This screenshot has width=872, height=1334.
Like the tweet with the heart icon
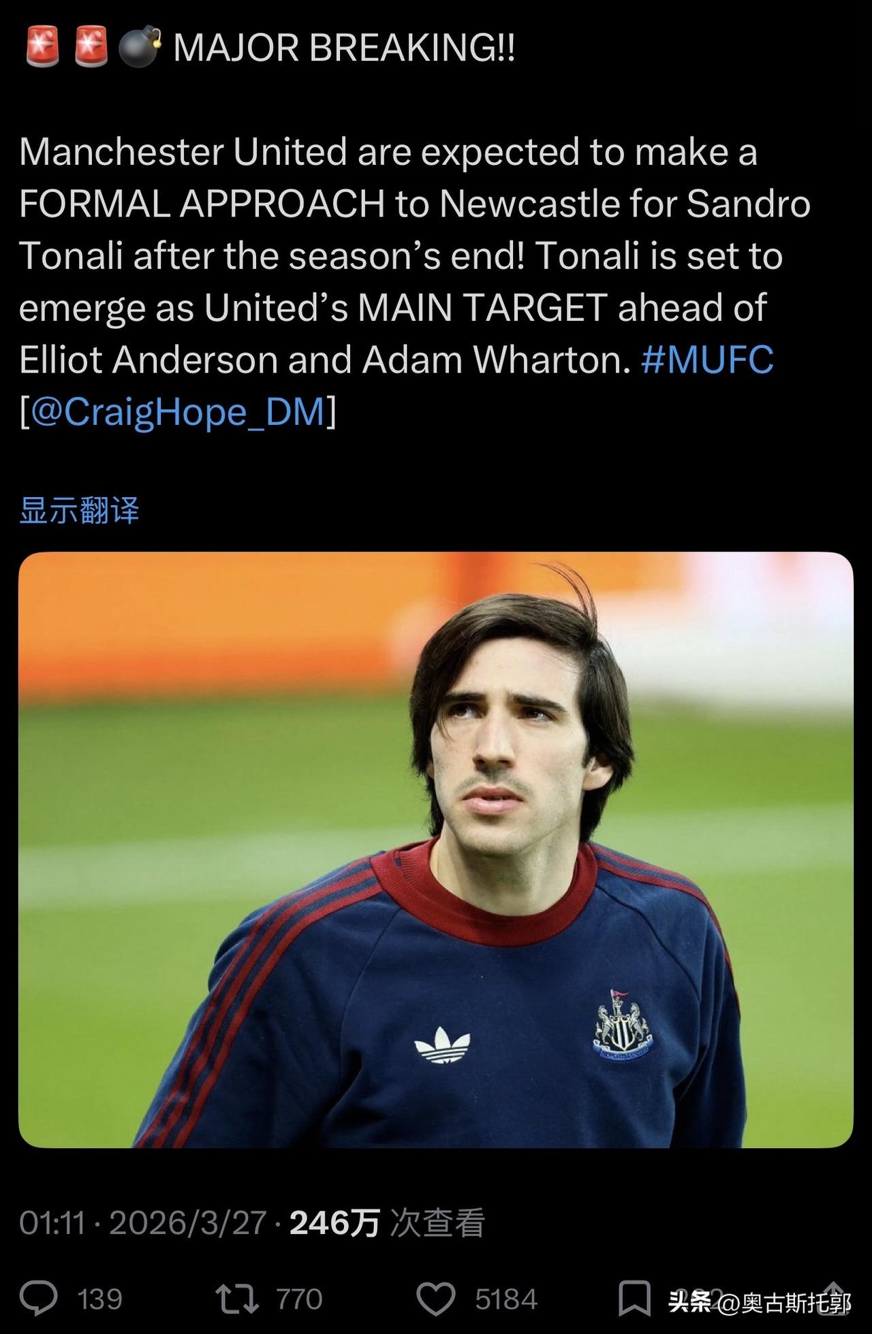coord(436,1299)
